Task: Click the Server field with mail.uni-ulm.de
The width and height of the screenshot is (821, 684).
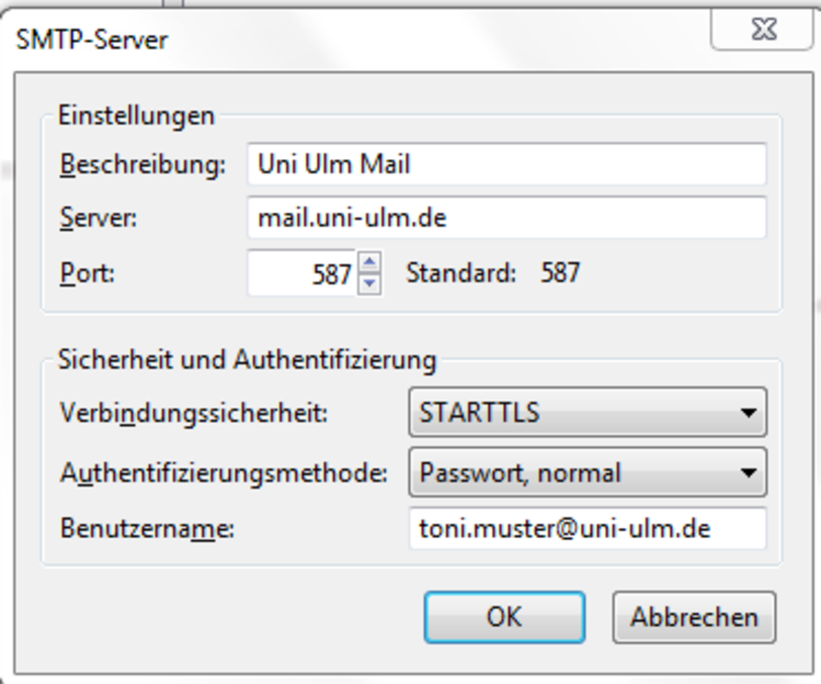Action: click(x=506, y=218)
